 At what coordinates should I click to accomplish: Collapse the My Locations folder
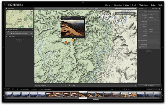tap(8, 32)
